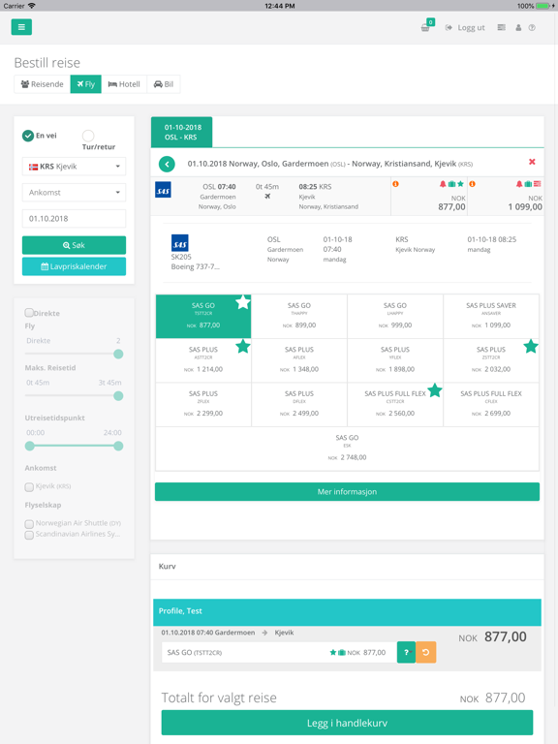This screenshot has height=744, width=558.
Task: Click the white star on selected SAS GO fare
Action: pyautogui.click(x=243, y=302)
